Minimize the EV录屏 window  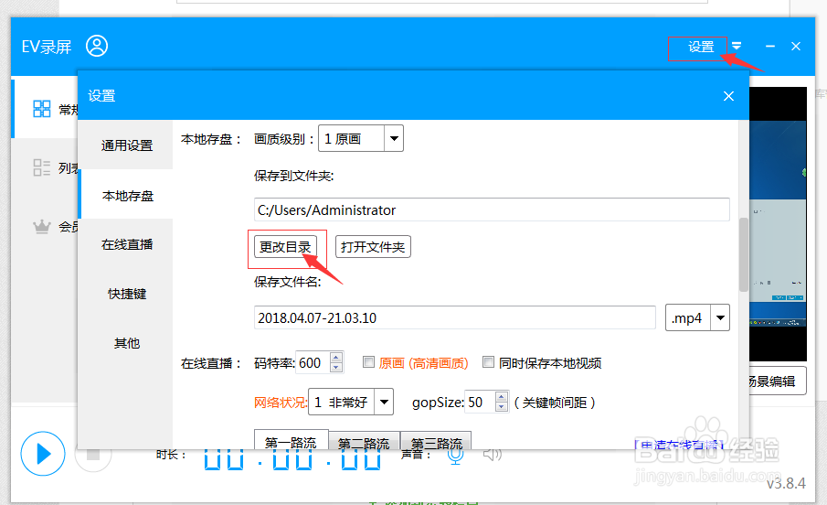[770, 47]
